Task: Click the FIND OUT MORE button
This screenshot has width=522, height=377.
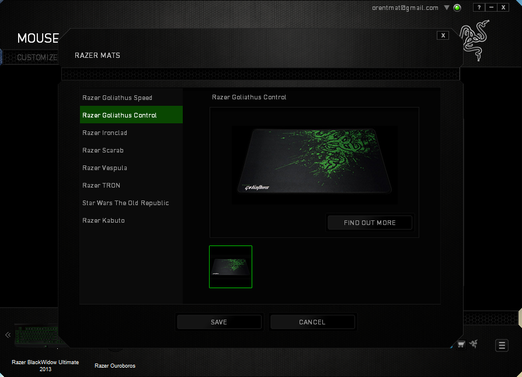Action: tap(370, 223)
